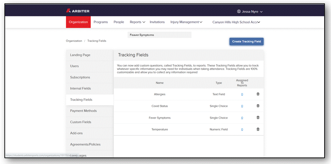Expand the Reports menu
The width and height of the screenshot is (331, 164).
[x=138, y=22]
